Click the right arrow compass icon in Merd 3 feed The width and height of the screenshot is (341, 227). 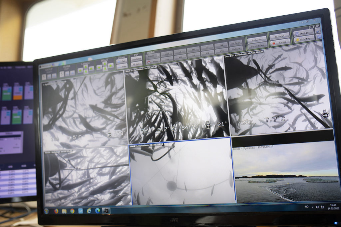coord(325,115)
